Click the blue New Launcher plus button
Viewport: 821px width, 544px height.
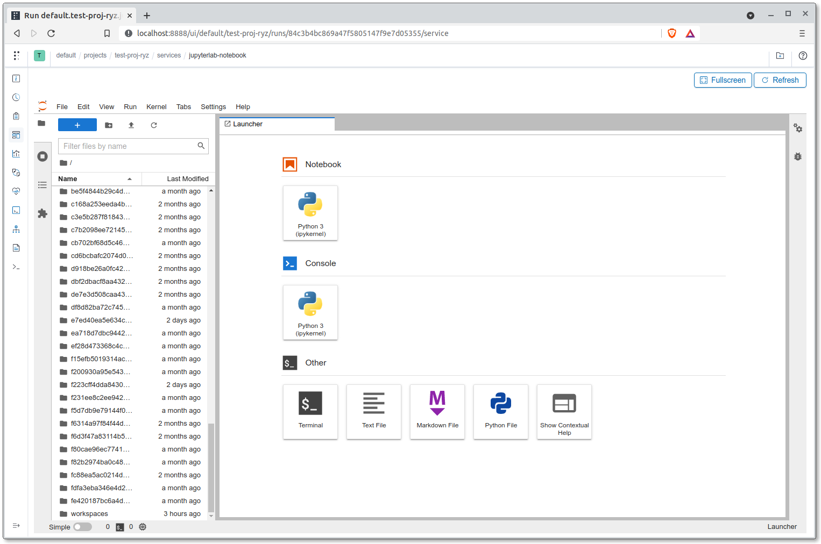pos(77,125)
